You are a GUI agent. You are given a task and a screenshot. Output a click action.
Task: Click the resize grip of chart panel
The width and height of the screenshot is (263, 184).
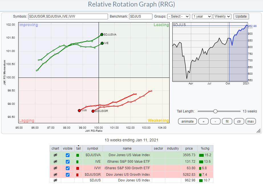[x=258, y=131]
